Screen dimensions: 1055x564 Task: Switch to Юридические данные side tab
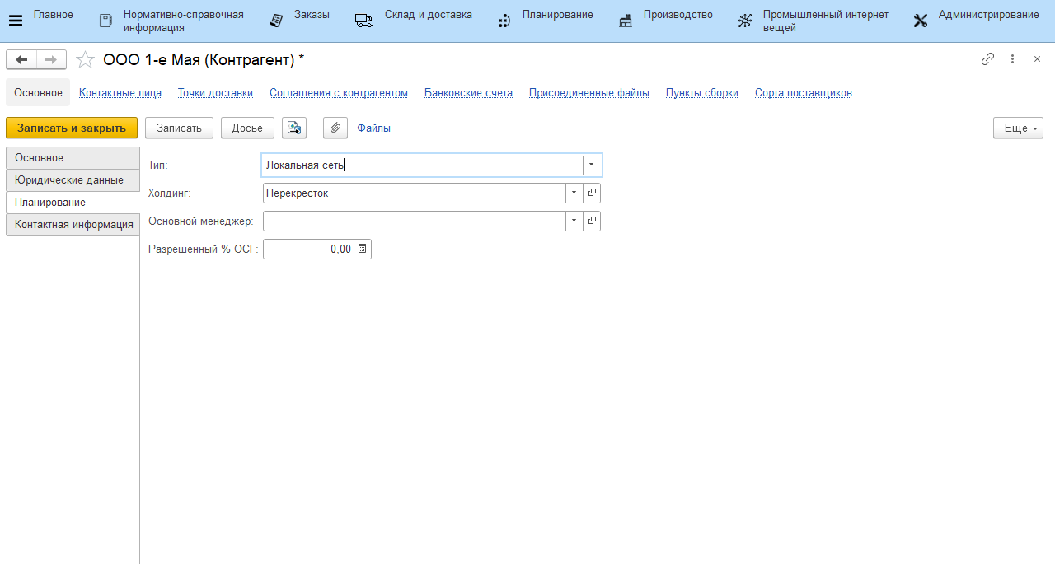(69, 179)
